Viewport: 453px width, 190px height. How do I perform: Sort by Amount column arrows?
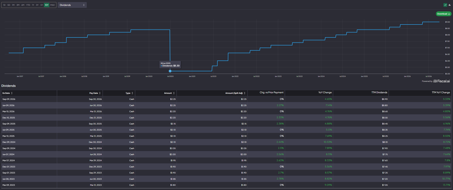174,93
